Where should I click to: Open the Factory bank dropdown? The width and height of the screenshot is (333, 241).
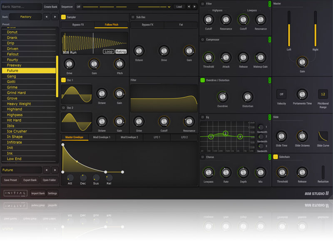tap(25, 17)
